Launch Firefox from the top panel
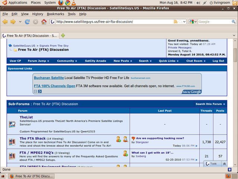 pos(61,3)
